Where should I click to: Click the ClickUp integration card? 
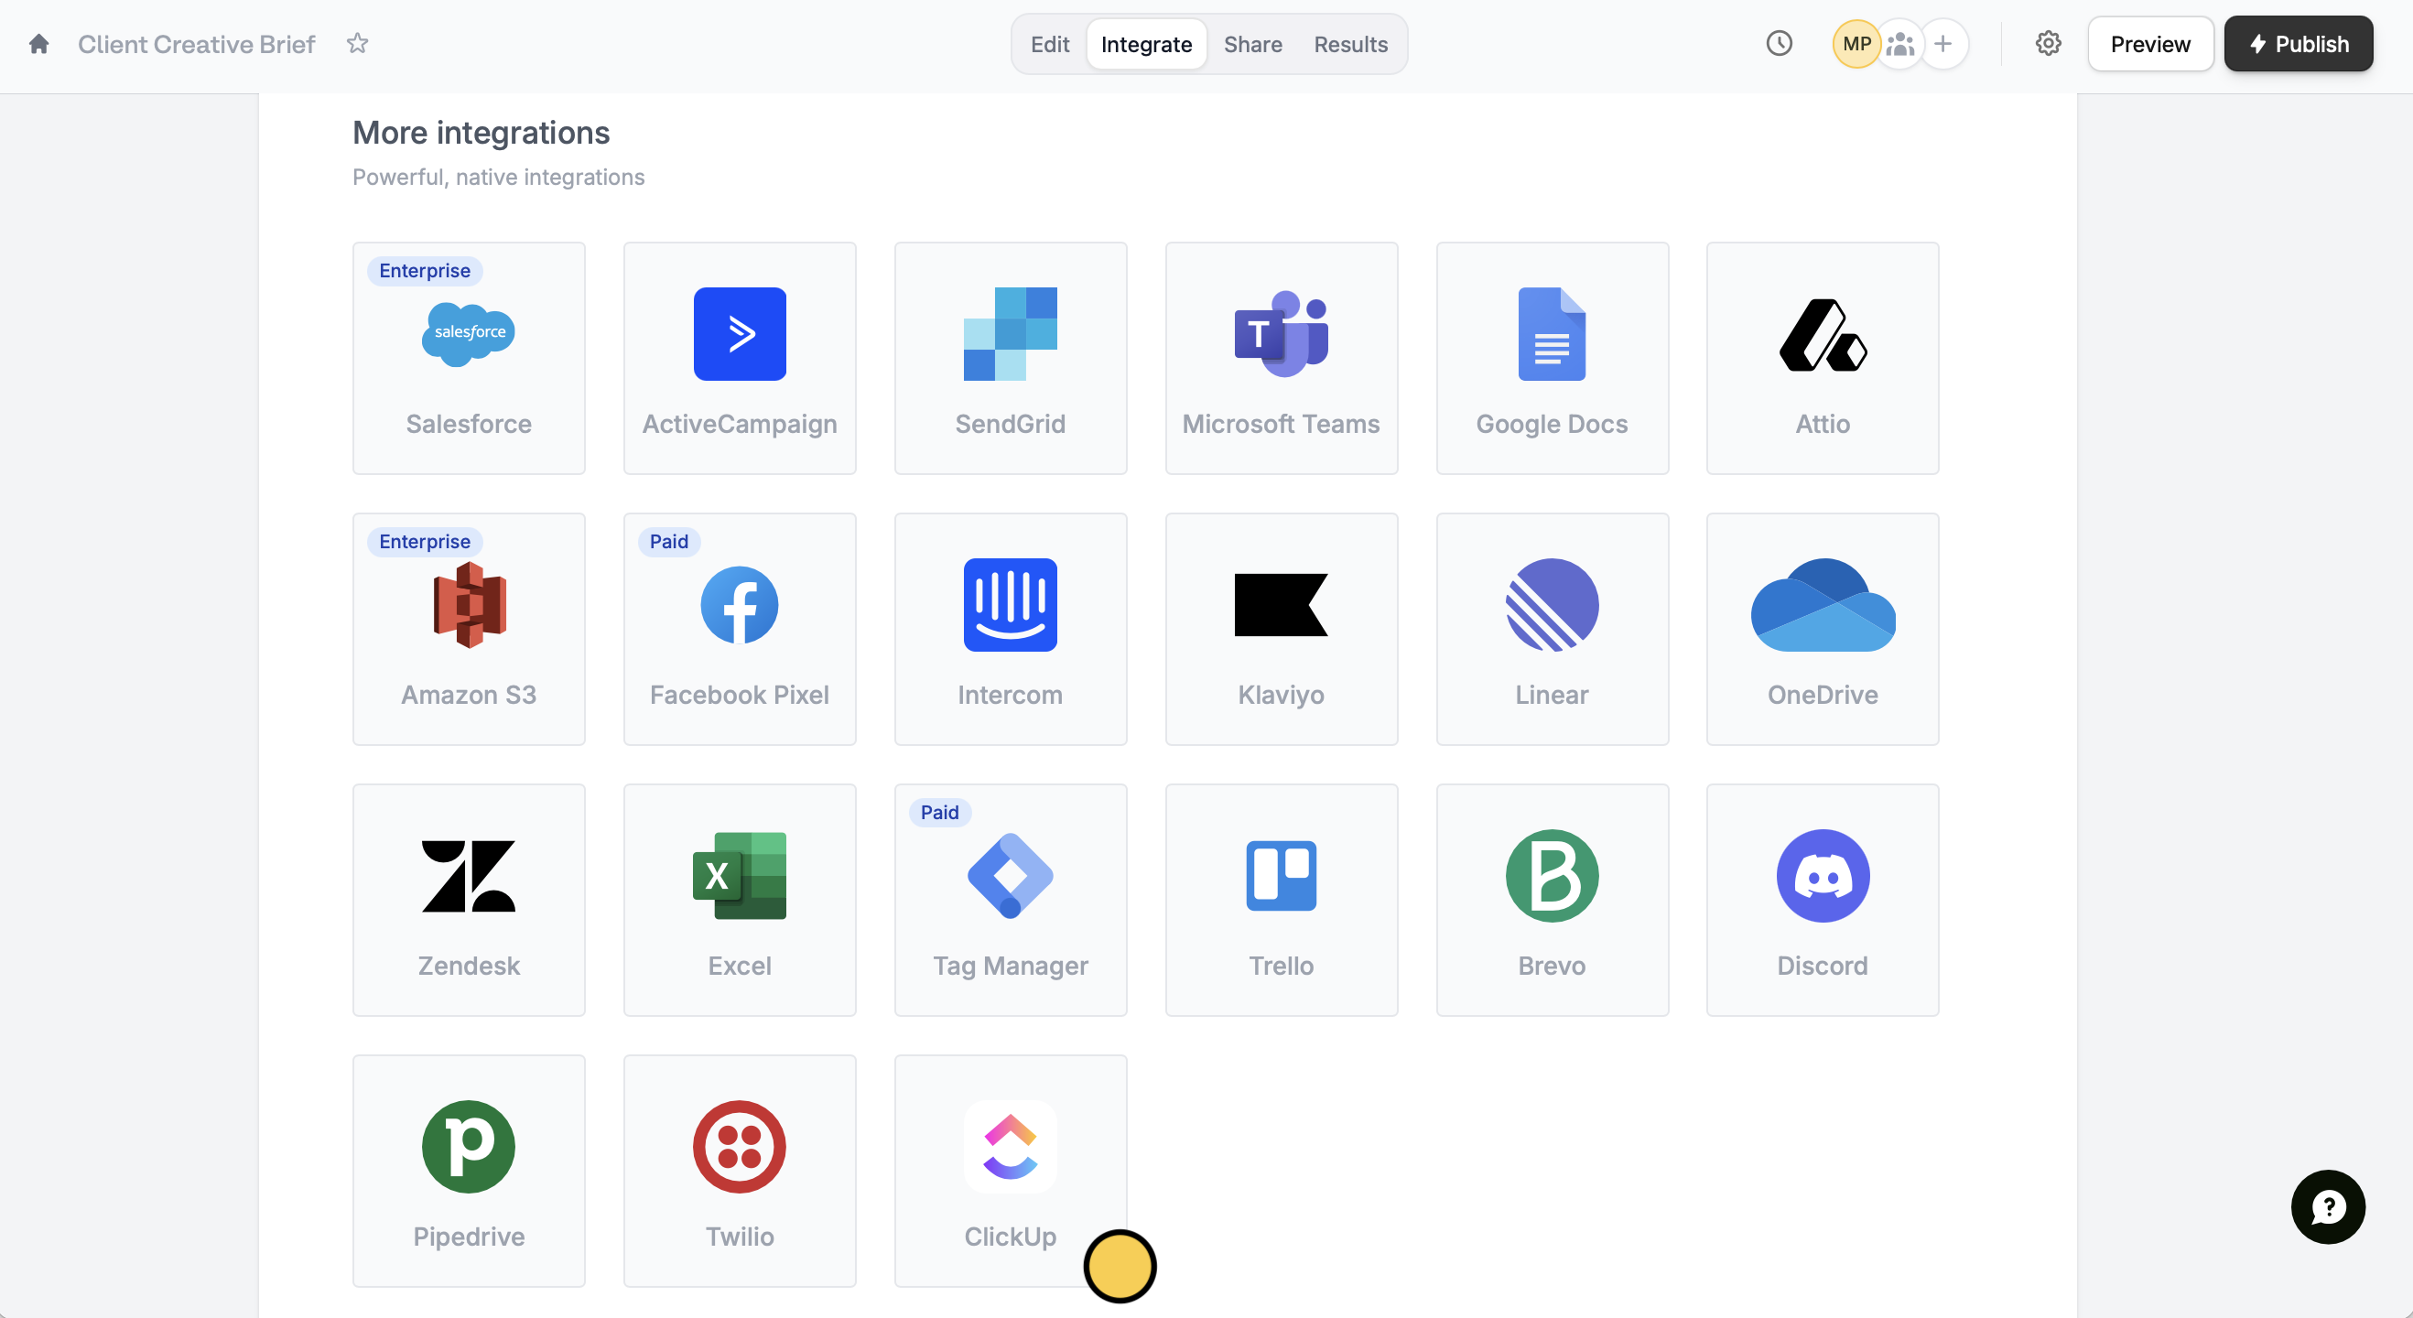pos(1010,1170)
